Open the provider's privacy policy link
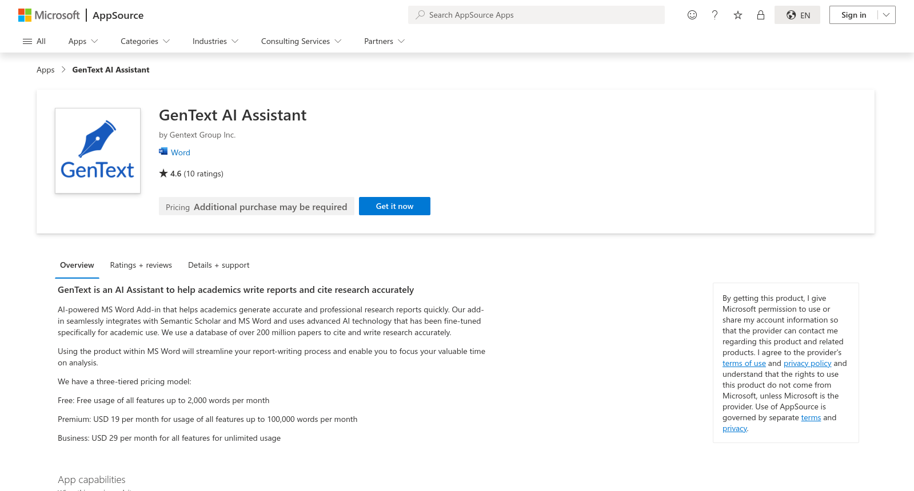 pyautogui.click(x=808, y=363)
